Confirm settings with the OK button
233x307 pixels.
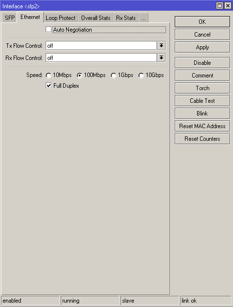click(202, 22)
